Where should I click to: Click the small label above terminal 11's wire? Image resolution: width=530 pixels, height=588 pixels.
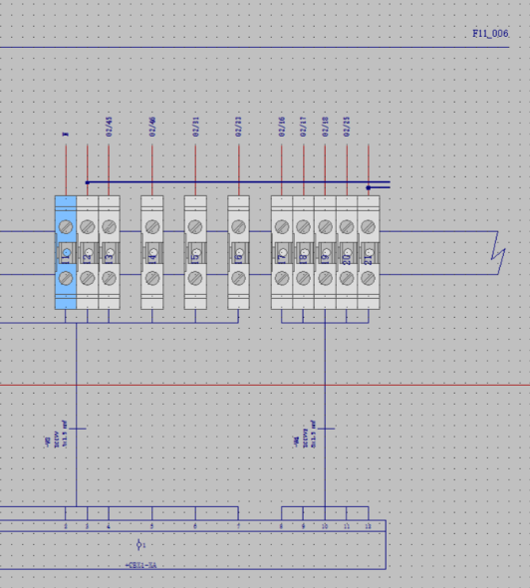(x=66, y=134)
